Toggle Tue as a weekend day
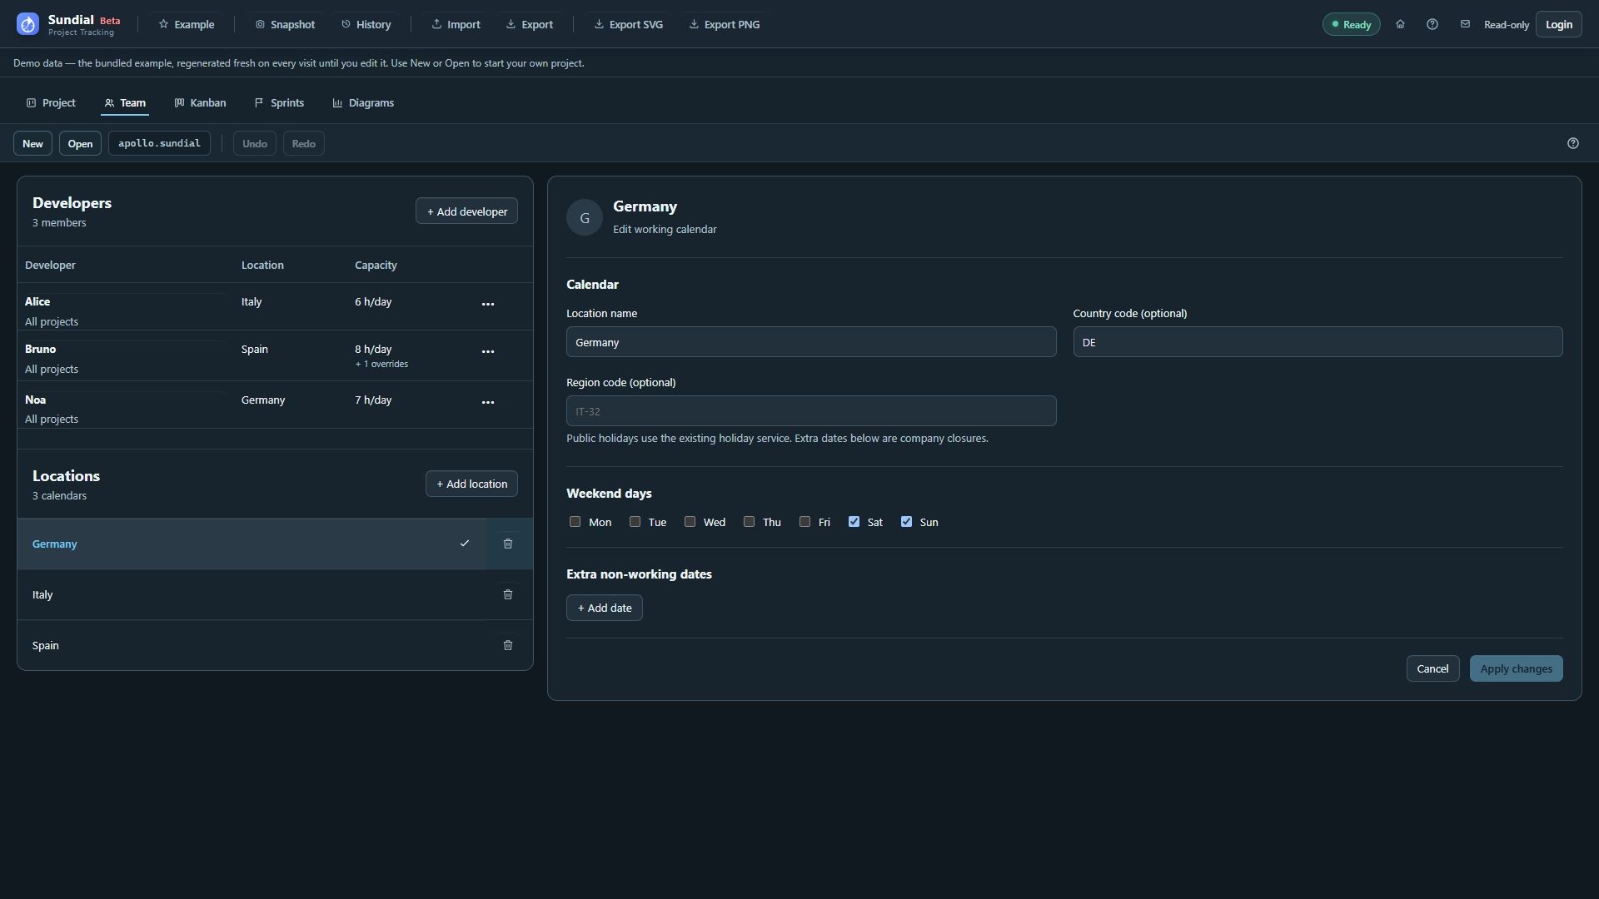The width and height of the screenshot is (1599, 899). (x=635, y=522)
